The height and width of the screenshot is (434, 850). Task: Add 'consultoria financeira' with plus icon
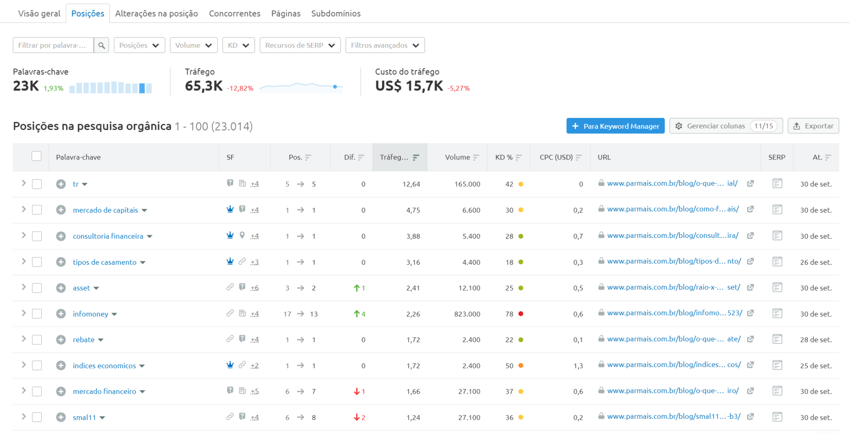pyautogui.click(x=61, y=236)
